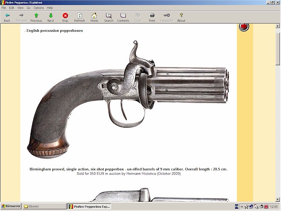The width and height of the screenshot is (281, 211).
Task: Click the app icon in title bar
Action: coord(2,2)
